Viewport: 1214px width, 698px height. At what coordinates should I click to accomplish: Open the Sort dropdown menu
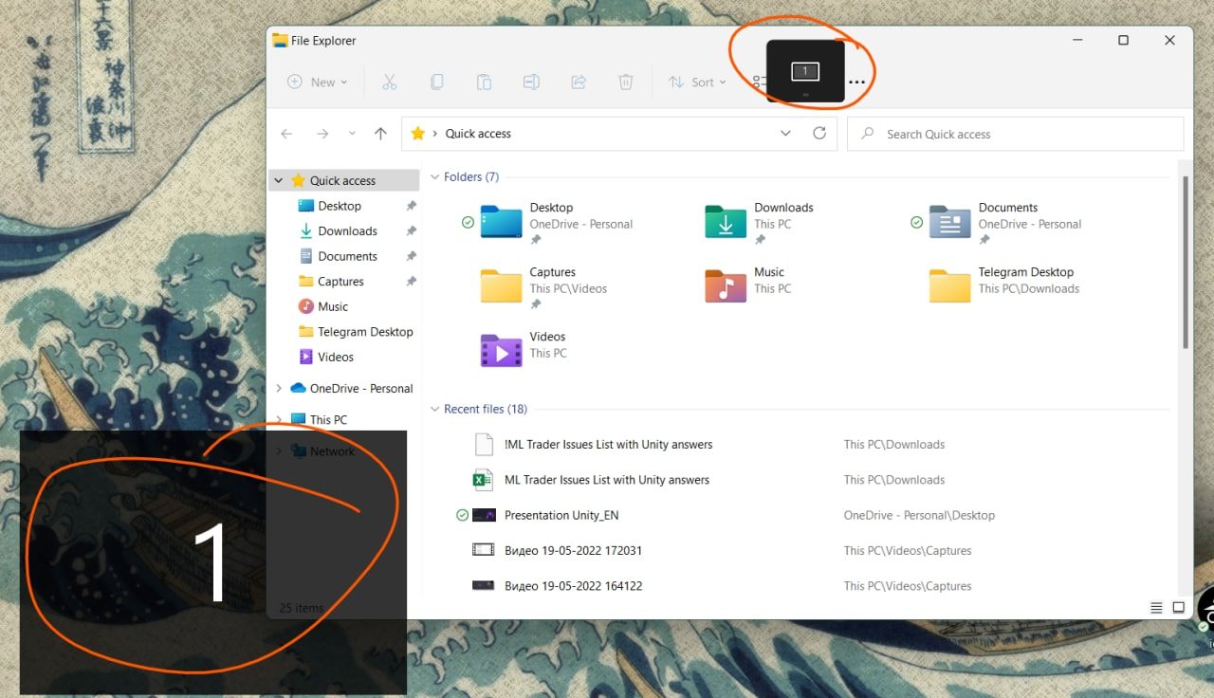[697, 83]
